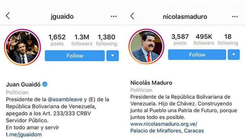The image size is (247, 139).
Task: Tap the verified badge beside Juan Guaidó
Action: (x=45, y=84)
